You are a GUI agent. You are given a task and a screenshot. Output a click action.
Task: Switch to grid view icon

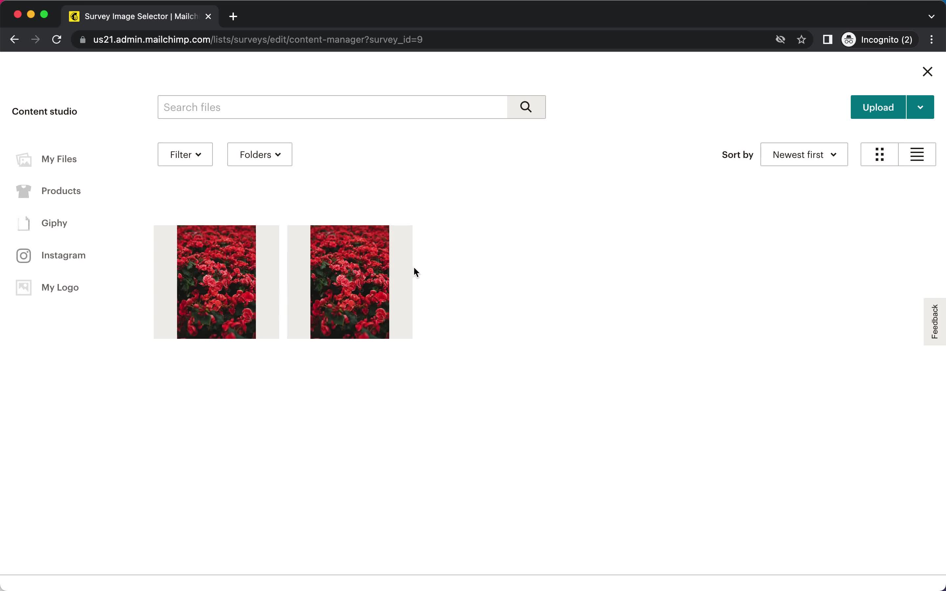pos(880,155)
